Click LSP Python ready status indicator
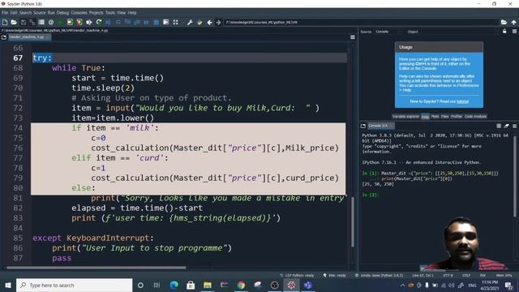 297,276
